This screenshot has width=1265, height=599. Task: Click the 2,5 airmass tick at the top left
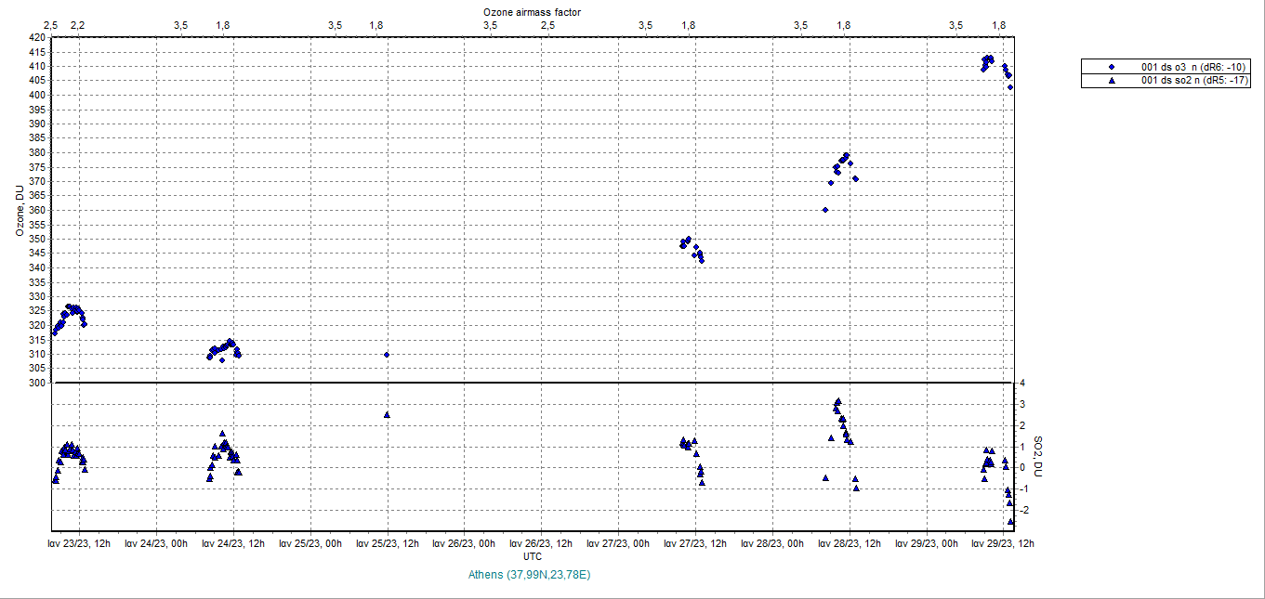pos(51,24)
